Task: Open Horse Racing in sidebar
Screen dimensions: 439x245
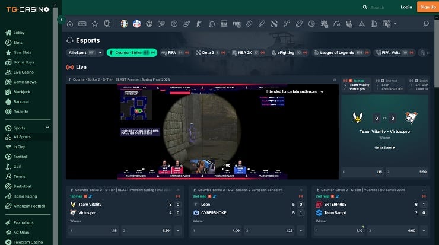Action: pyautogui.click(x=25, y=196)
